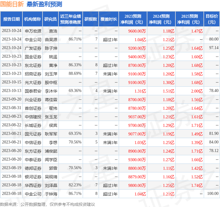
Task: Click the 东北证券 institution cell
Action: [33, 65]
